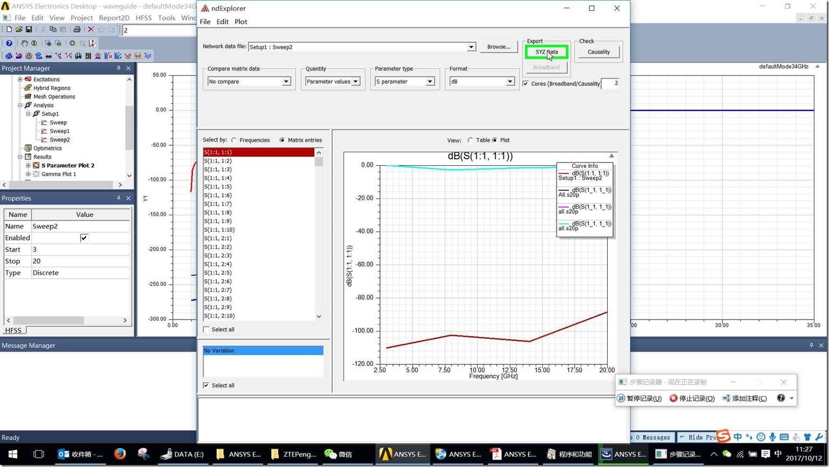Select the Pan hand tool
The width and height of the screenshot is (829, 467).
tap(24, 43)
